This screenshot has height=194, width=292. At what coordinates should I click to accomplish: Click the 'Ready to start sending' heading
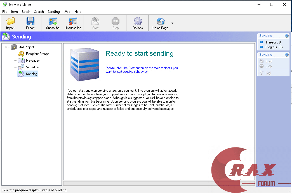click(x=140, y=54)
